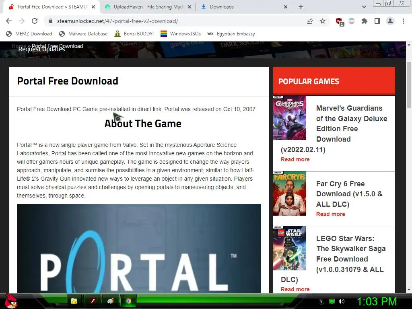Click Read more under Far Cry 6

(x=331, y=214)
